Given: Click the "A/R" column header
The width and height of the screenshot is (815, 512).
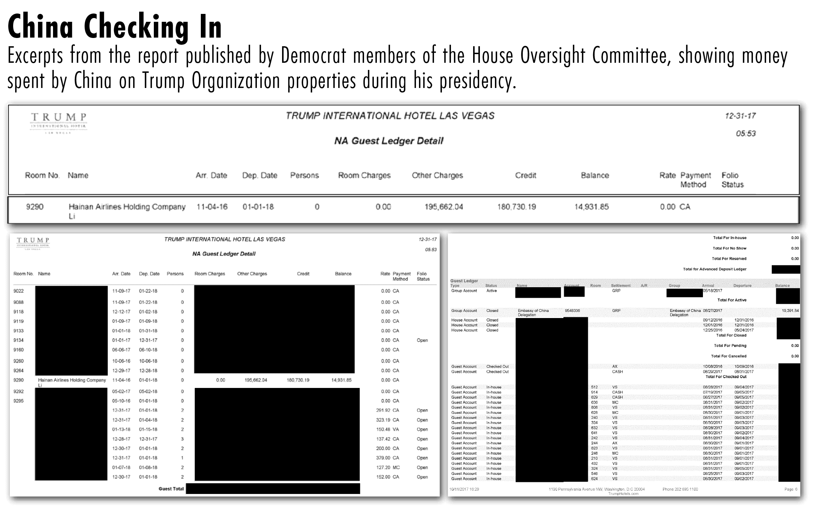Looking at the screenshot, I should 644,286.
